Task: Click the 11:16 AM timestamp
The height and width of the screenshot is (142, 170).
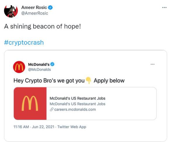Action: (21, 127)
